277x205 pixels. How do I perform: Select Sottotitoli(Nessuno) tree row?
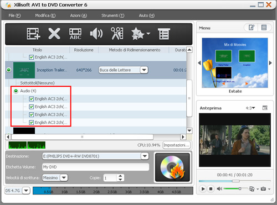[x=37, y=83]
